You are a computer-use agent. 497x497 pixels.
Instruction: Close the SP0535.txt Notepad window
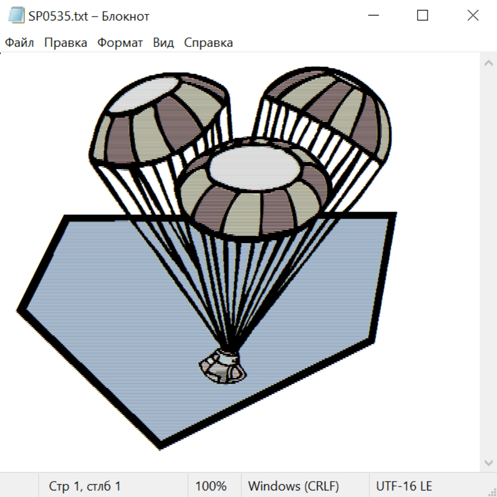[473, 16]
